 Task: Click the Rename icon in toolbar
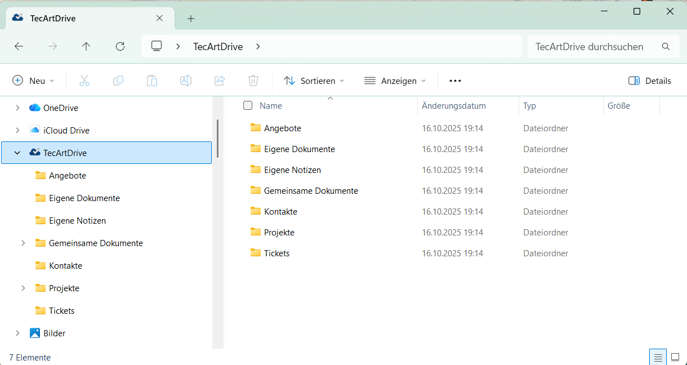[186, 81]
